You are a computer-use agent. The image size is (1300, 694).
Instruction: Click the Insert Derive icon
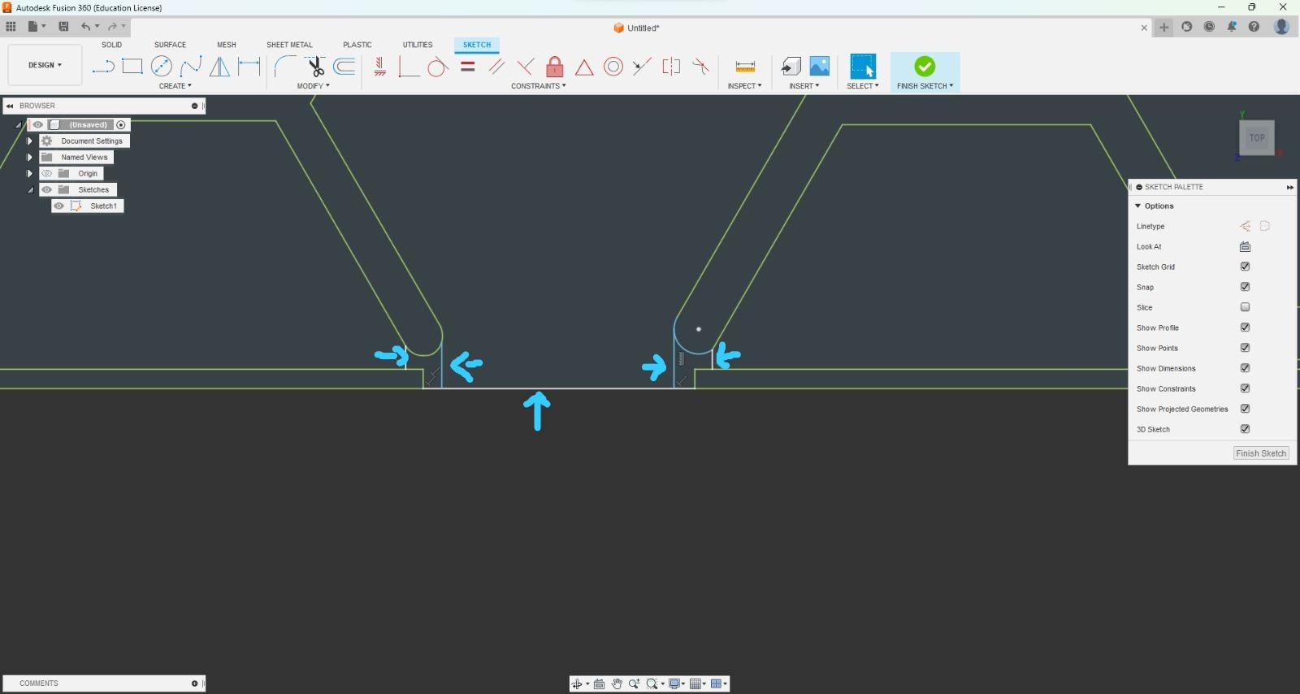(791, 67)
